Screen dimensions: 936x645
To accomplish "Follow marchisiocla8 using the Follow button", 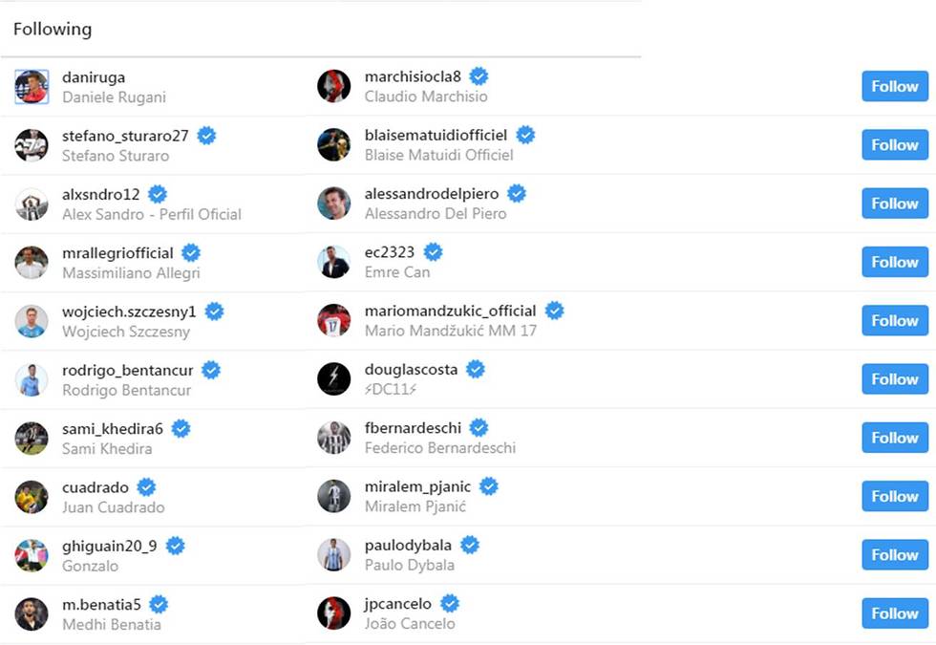I will click(x=894, y=86).
